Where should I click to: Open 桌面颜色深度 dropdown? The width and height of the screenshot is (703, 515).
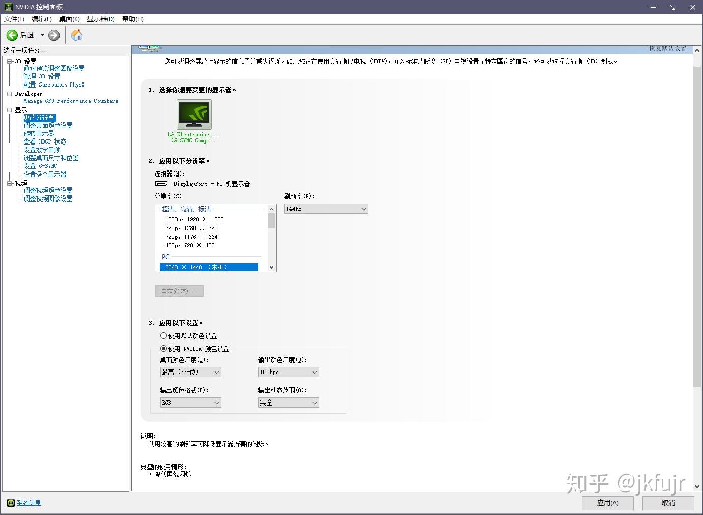coord(190,372)
